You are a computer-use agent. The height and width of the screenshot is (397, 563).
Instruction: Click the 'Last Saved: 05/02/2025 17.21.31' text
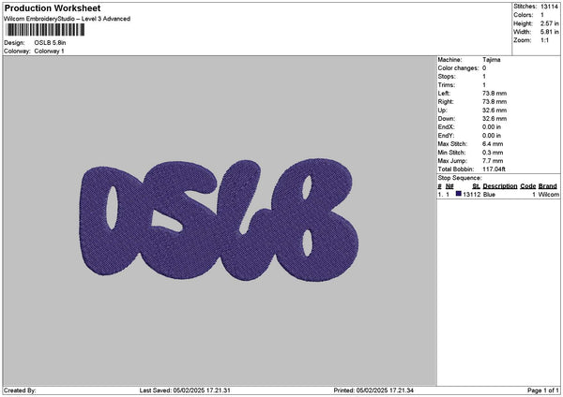click(185, 390)
